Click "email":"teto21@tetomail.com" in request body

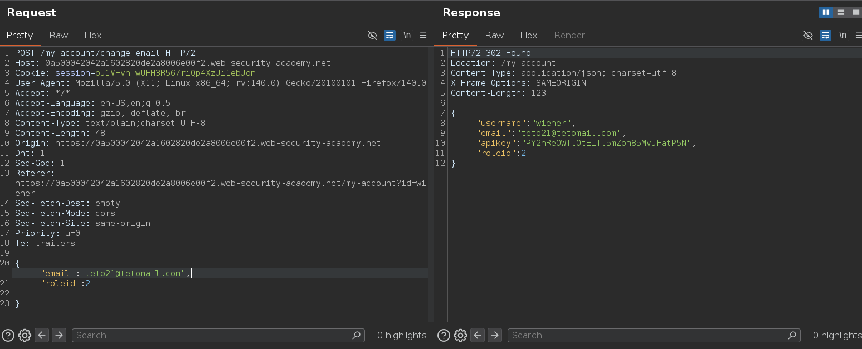point(115,273)
